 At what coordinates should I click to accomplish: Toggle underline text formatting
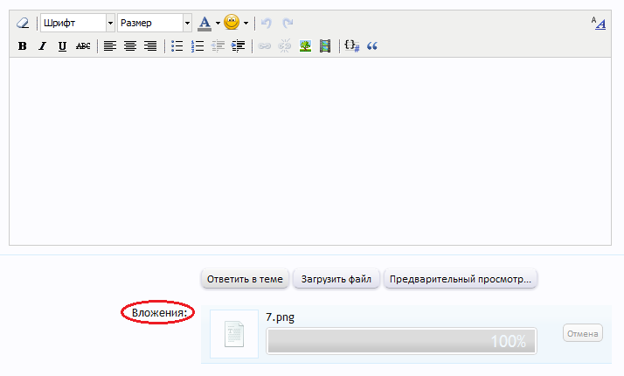[x=62, y=46]
